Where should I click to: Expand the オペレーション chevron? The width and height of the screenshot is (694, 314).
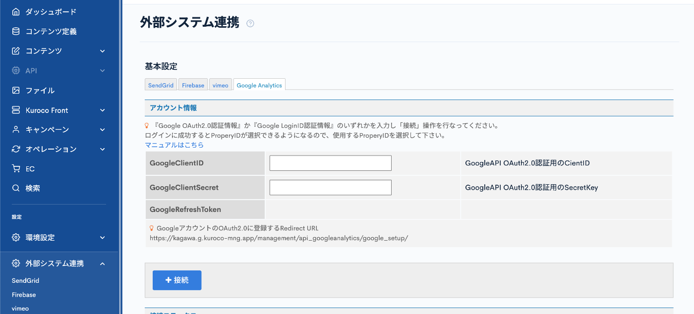click(103, 149)
